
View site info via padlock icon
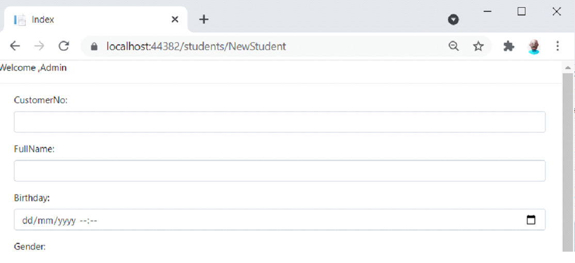[x=94, y=46]
